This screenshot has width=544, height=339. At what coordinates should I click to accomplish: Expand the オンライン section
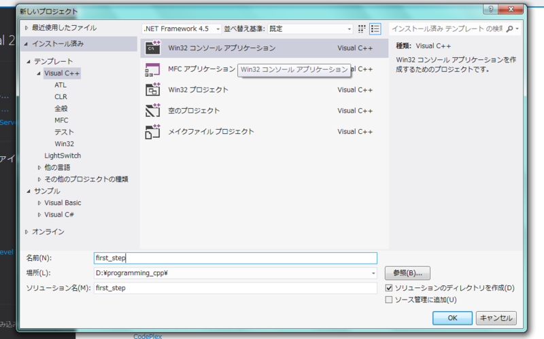27,232
